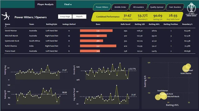Click 90.69 average label on S/R chart
Viewport: 199px width, 111px height.
pos(64,92)
